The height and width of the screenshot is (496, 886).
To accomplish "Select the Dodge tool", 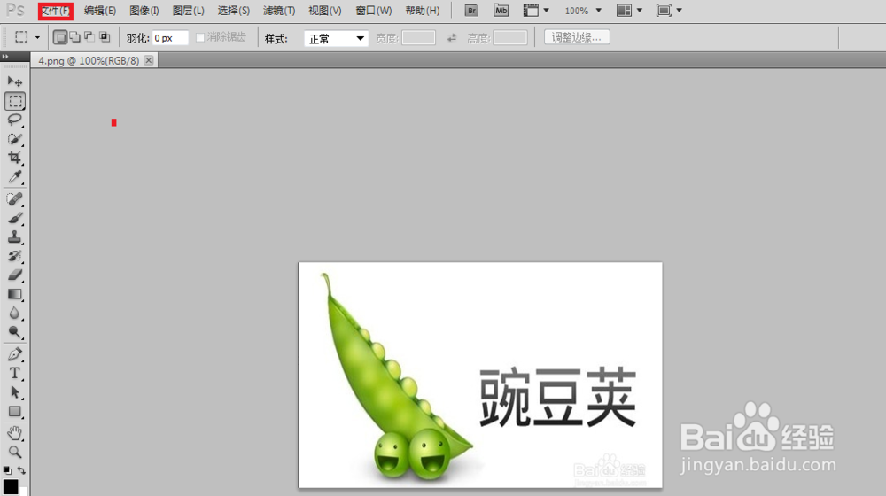I will (15, 332).
